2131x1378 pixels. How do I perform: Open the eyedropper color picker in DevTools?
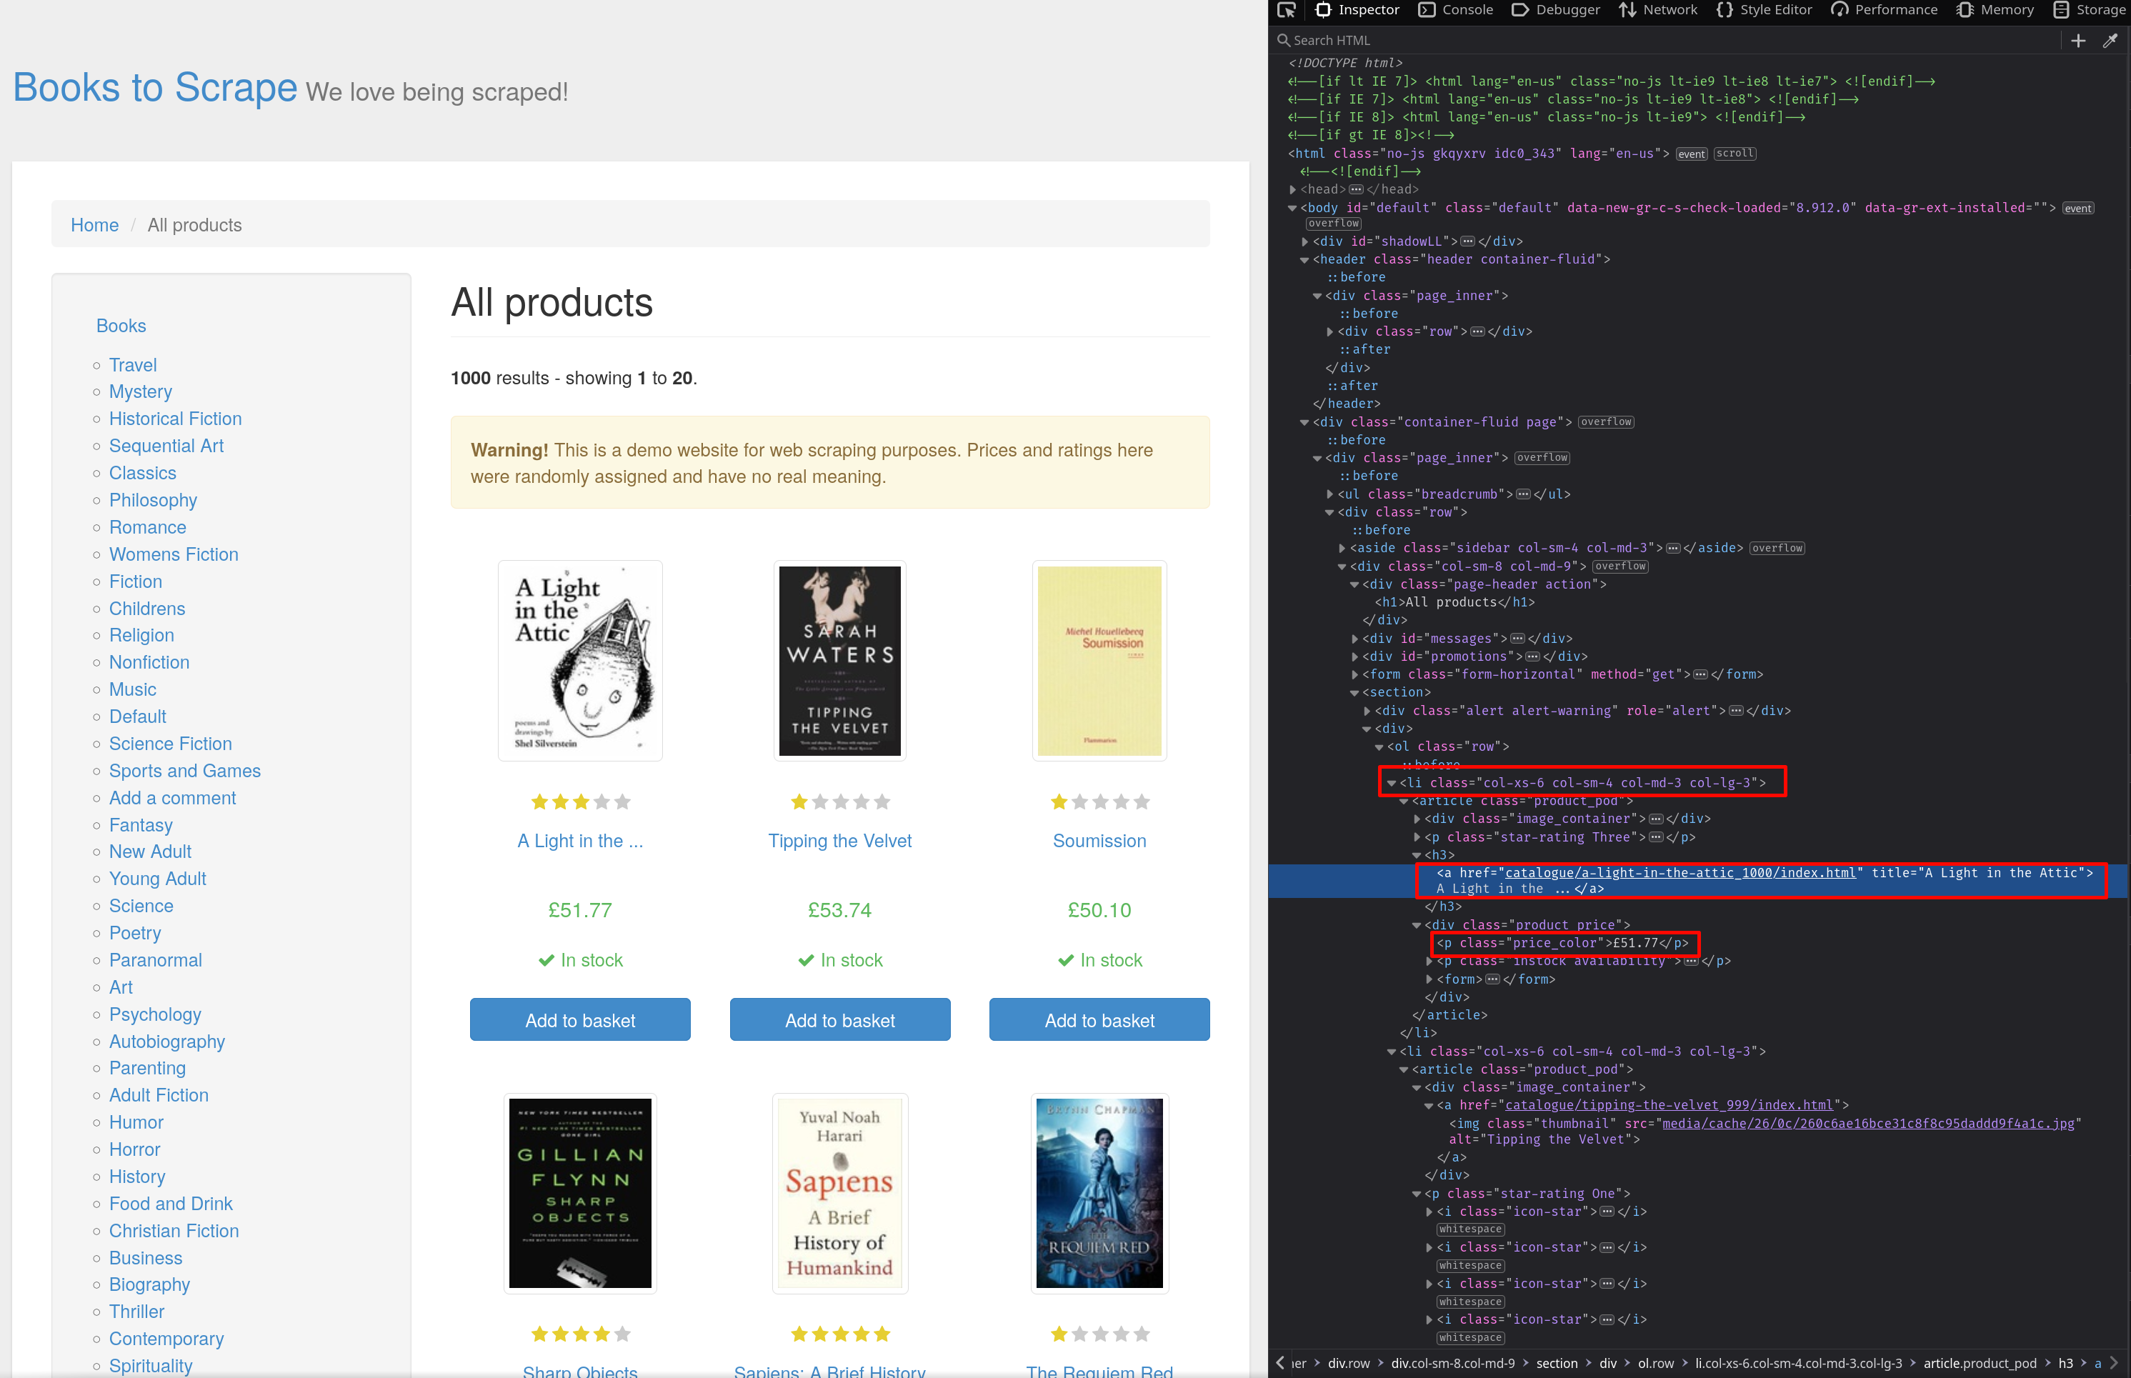click(2110, 40)
